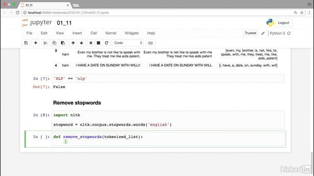Click the In [7] prompt label
Image resolution: width=314 pixels, height=176 pixels.
(41, 79)
